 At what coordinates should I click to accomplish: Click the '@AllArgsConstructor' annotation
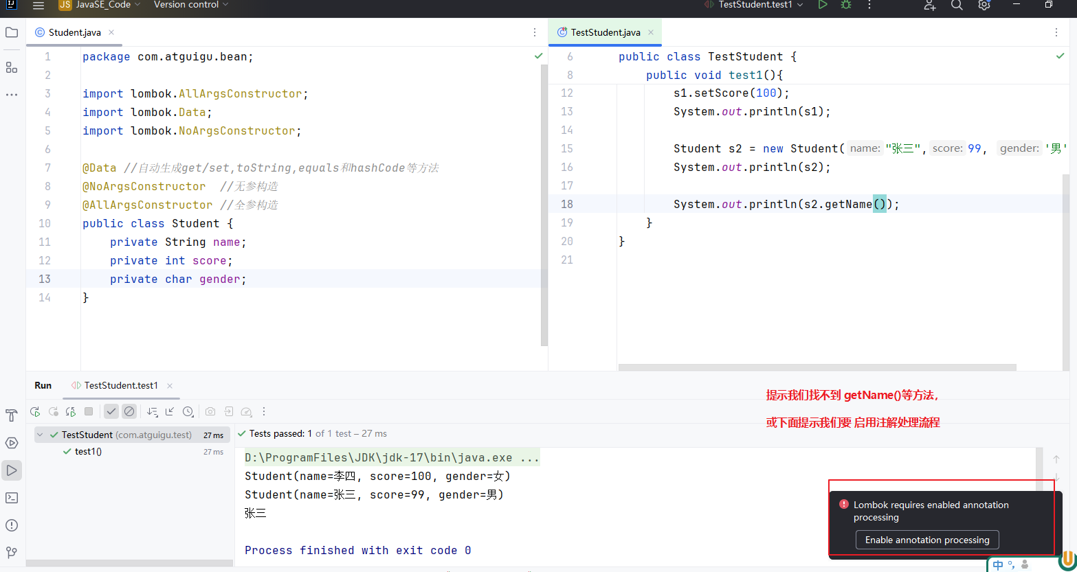point(148,205)
